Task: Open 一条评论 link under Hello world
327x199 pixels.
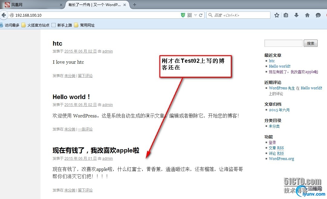Action: (85, 129)
